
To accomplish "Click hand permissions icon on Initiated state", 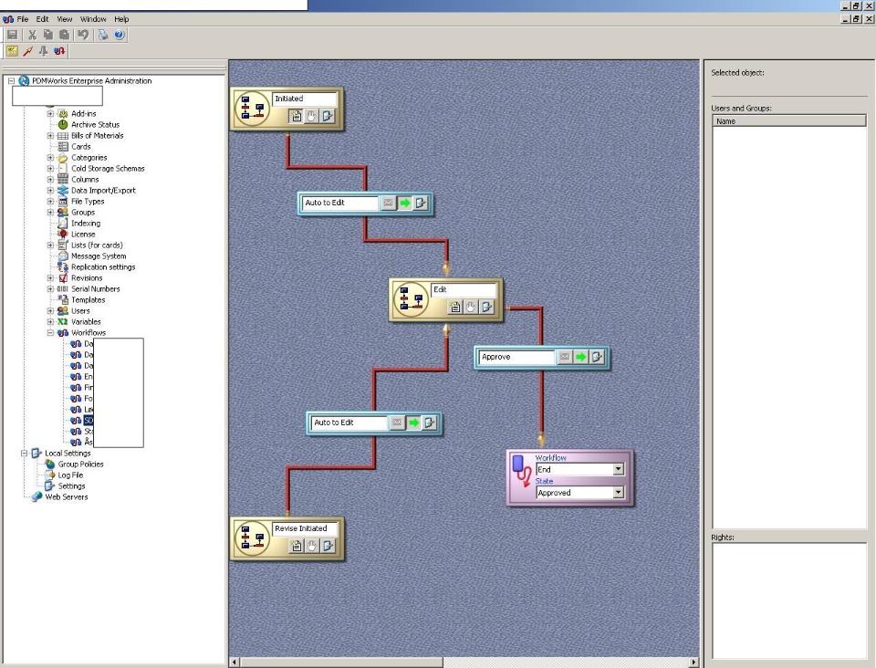I will pyautogui.click(x=311, y=116).
